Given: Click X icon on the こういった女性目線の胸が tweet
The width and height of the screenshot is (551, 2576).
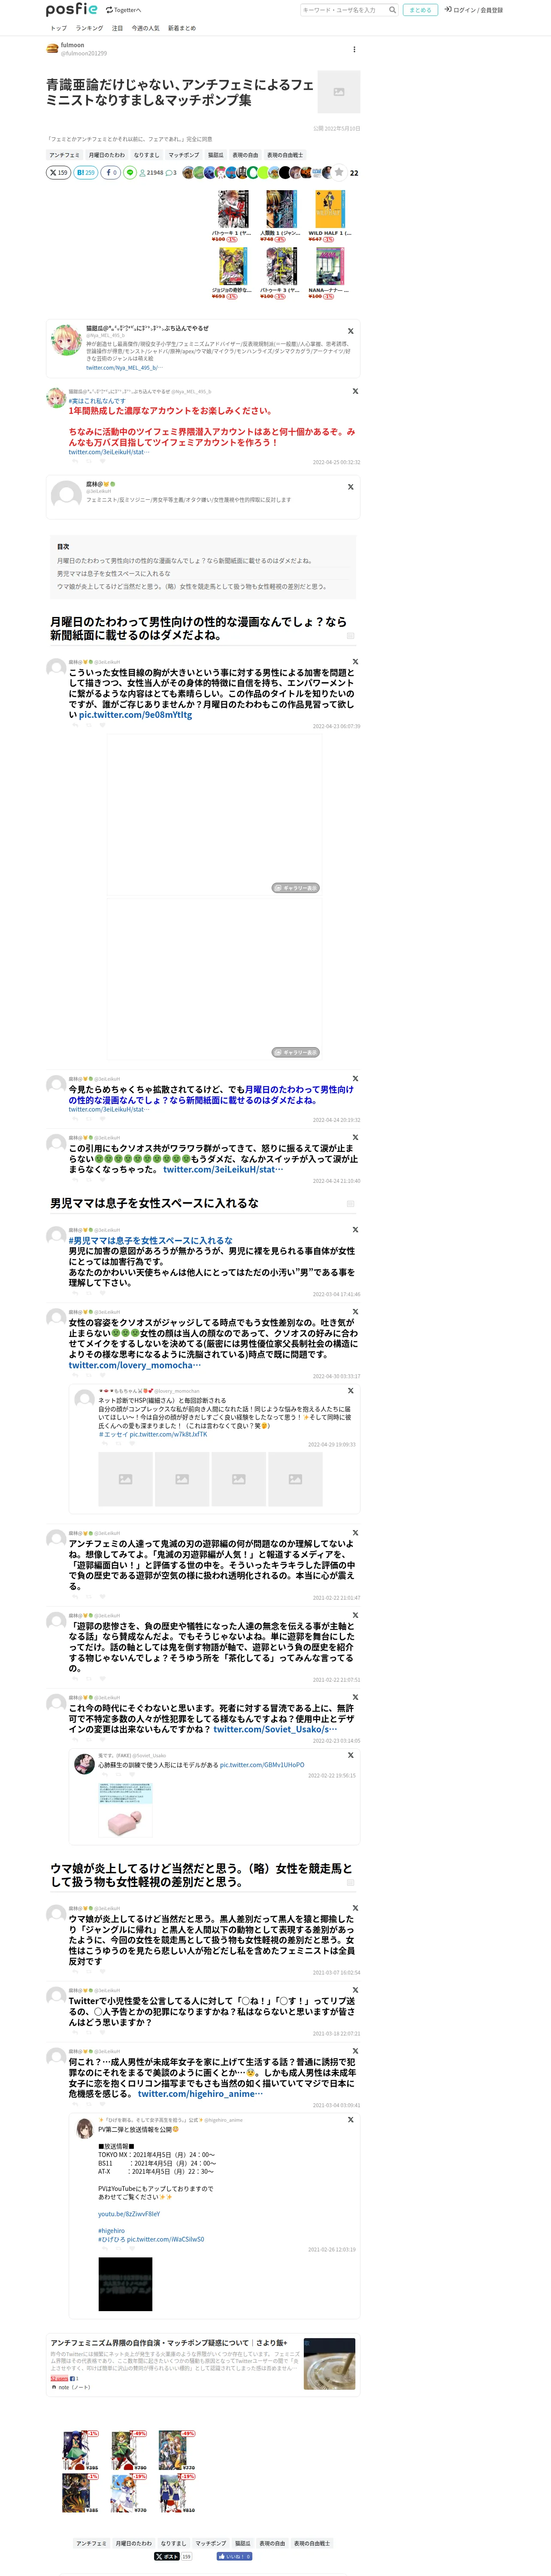Looking at the screenshot, I should click(355, 662).
